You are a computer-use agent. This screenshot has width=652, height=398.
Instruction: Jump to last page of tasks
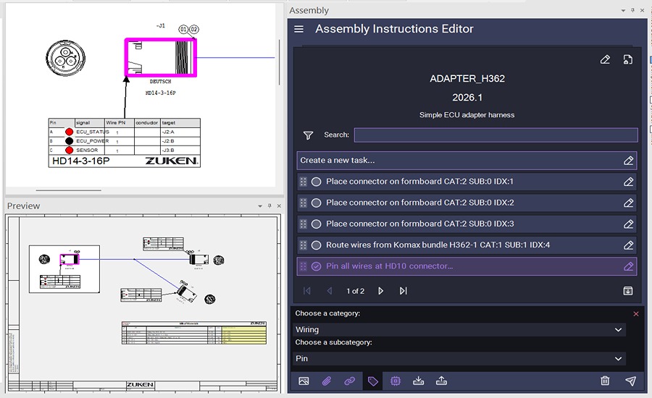[x=404, y=291]
